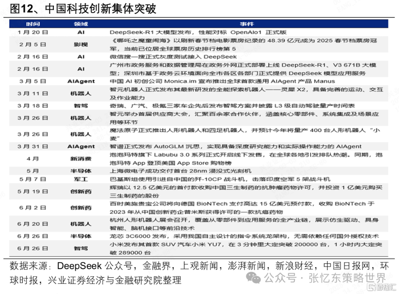
Task: Click the "辉瑞以 12.5 亿美元" event text
Action: click(246, 191)
